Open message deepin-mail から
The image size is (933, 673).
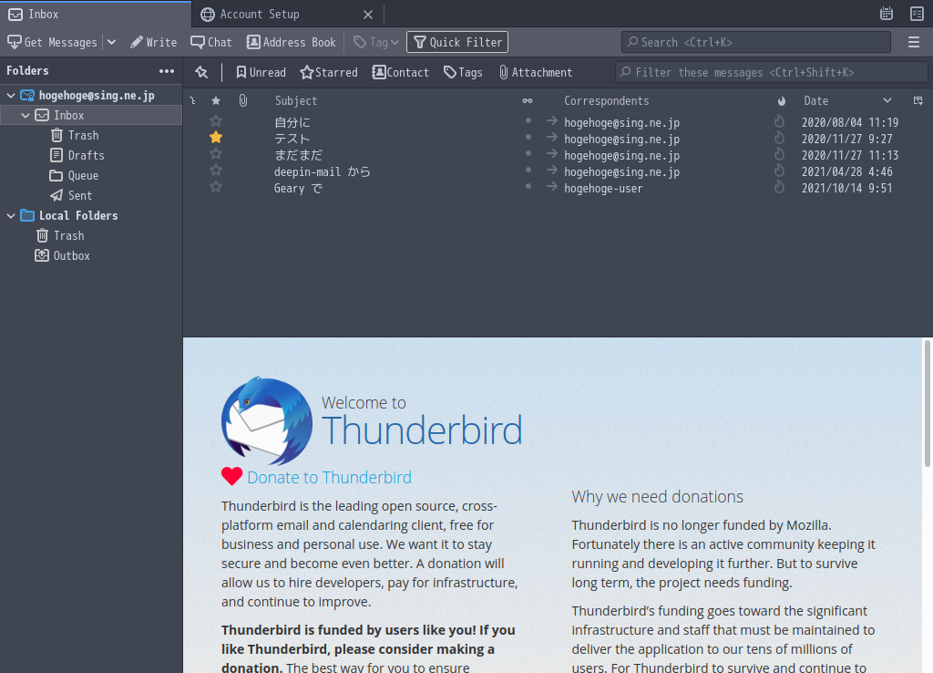(322, 171)
